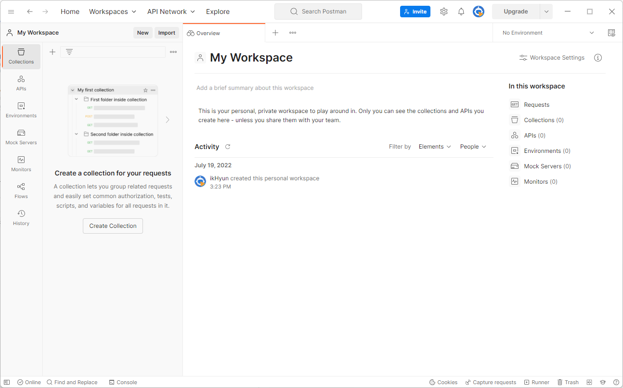Open tab options ellipsis menu
Screen dimensions: 623x388
(x=293, y=33)
